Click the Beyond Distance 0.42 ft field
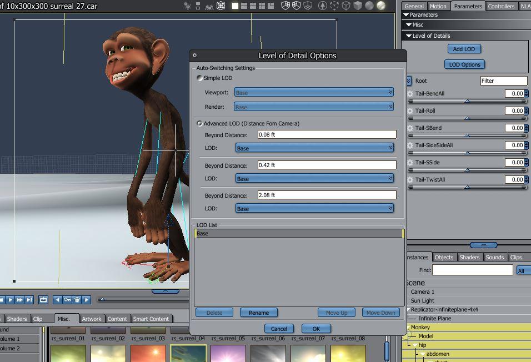 coord(327,165)
